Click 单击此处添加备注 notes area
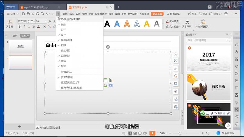This screenshot has width=244, height=137. [50, 127]
